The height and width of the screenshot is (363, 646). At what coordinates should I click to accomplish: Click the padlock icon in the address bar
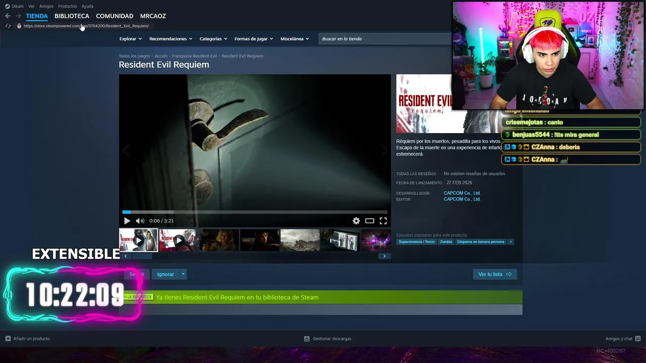(x=19, y=26)
